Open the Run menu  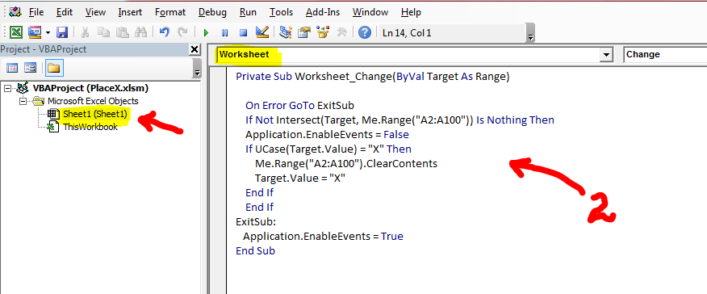coord(248,12)
